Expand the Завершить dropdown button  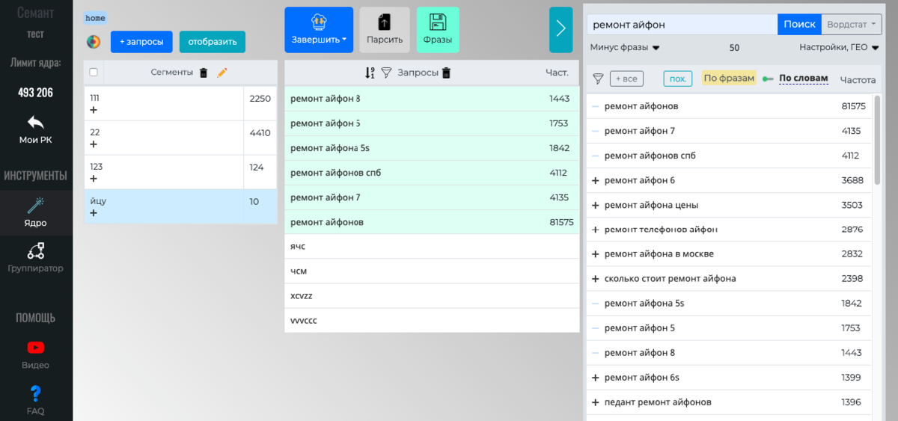pyautogui.click(x=319, y=30)
